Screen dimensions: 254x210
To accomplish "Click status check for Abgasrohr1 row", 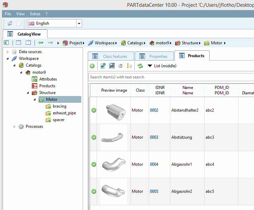I will [x=94, y=164].
